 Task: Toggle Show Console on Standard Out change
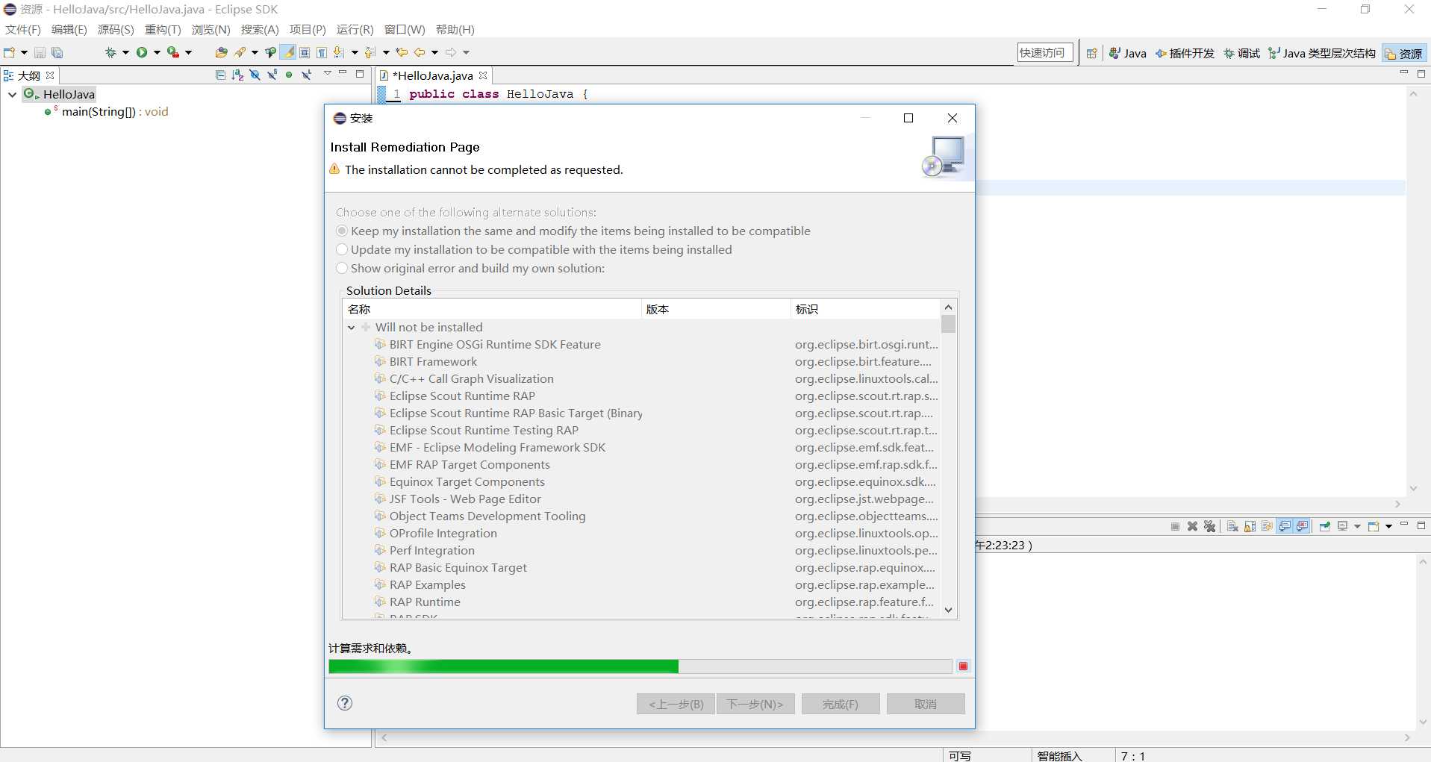[x=1285, y=526]
